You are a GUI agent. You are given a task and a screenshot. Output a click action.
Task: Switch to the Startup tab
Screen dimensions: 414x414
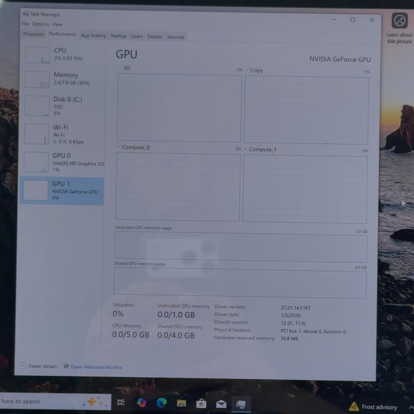[x=118, y=36]
